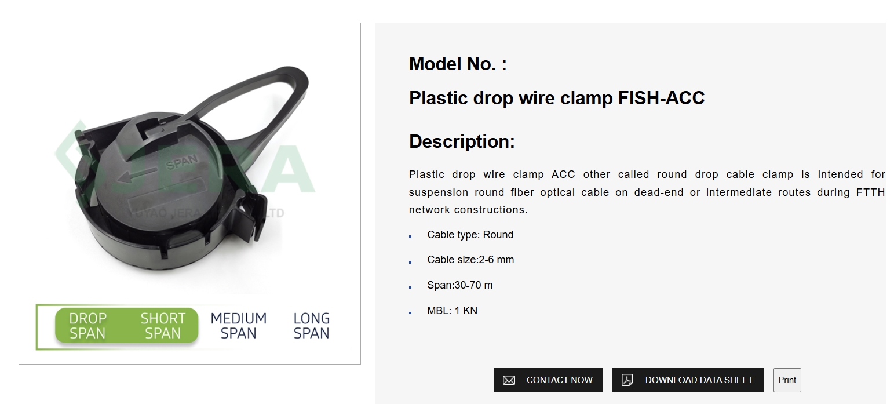Toggle the green span highlight bar
This screenshot has height=404, width=894.
click(x=126, y=325)
